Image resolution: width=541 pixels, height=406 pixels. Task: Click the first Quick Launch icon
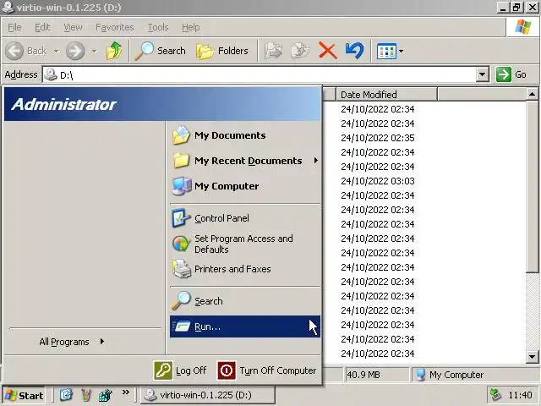(66, 395)
